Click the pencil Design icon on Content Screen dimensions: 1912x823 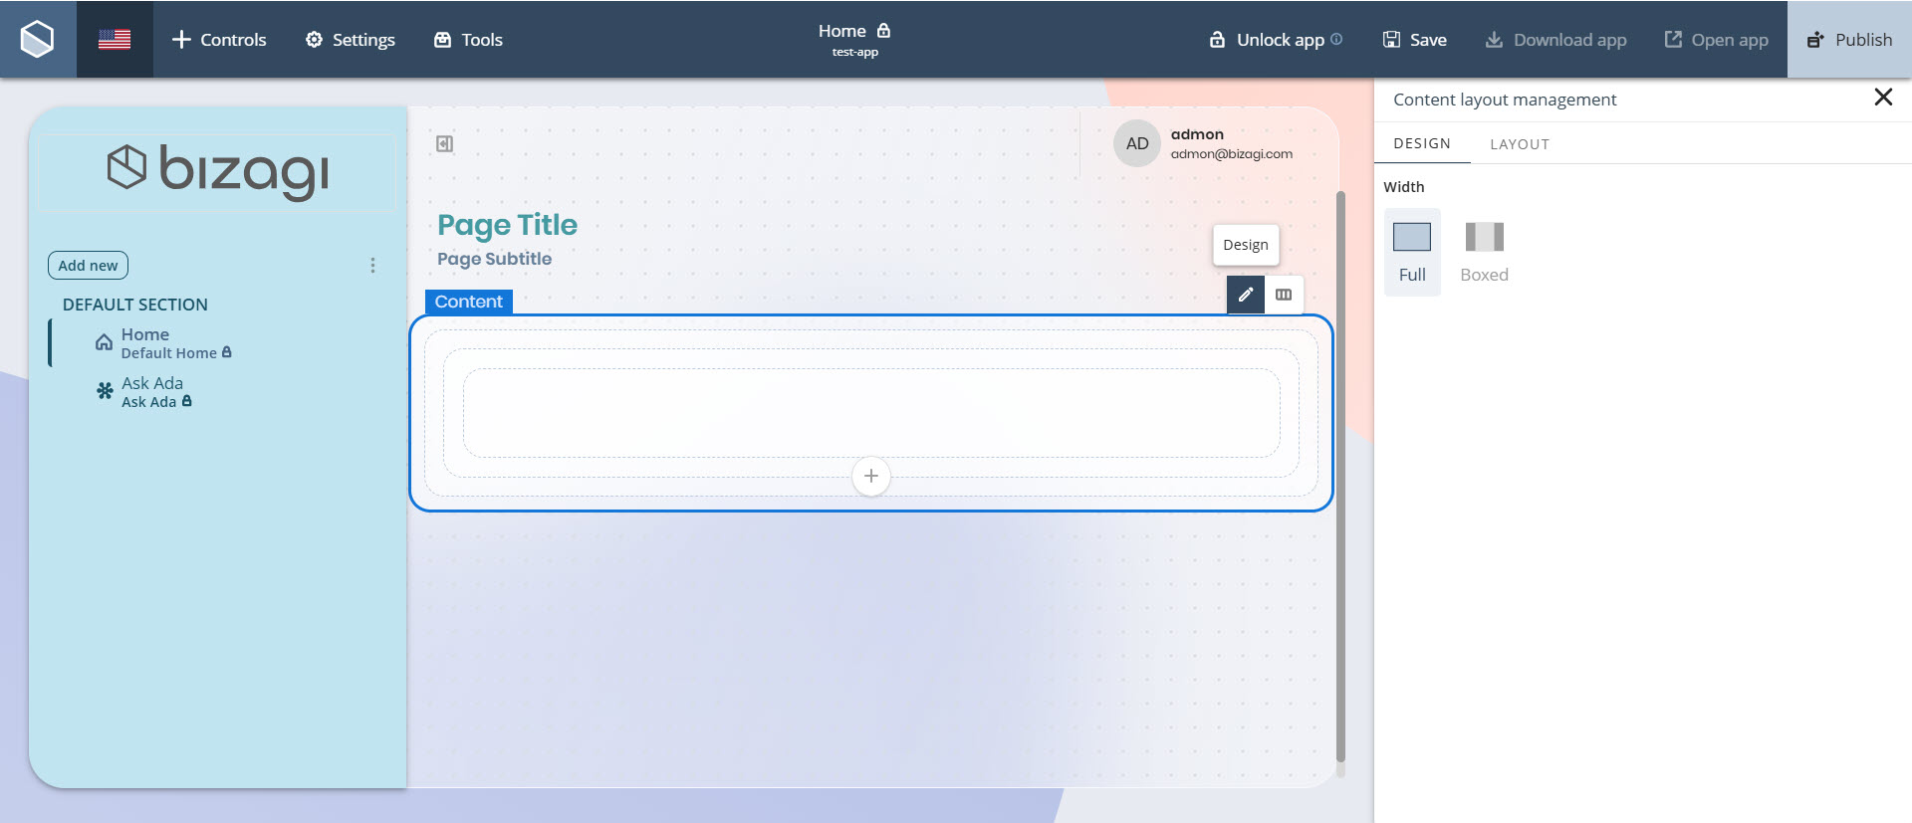pos(1245,295)
